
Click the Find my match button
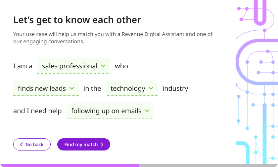coord(84,144)
